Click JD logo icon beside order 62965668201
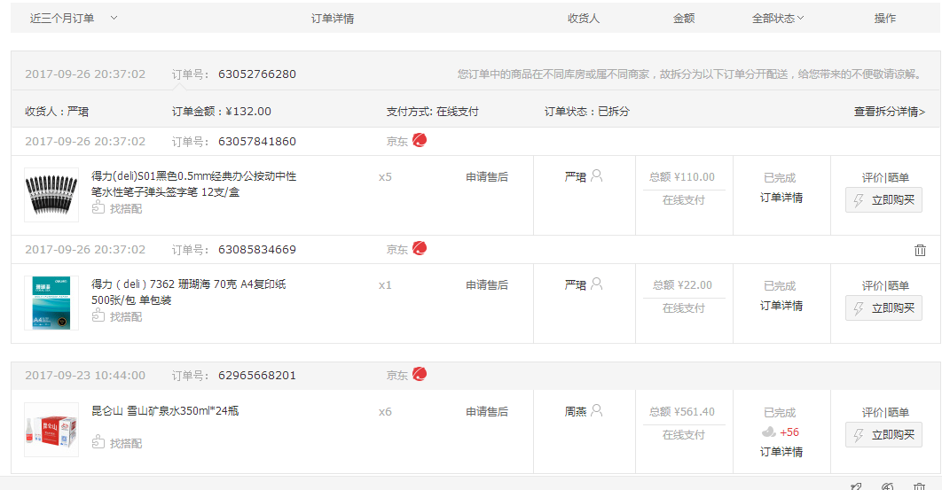 (420, 375)
